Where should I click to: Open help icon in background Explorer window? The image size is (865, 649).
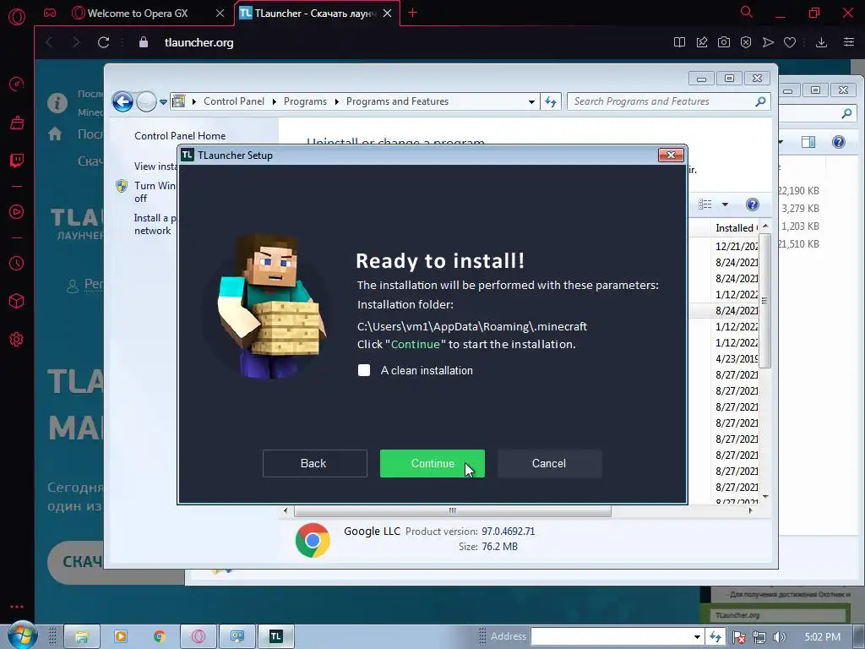pyautogui.click(x=839, y=142)
